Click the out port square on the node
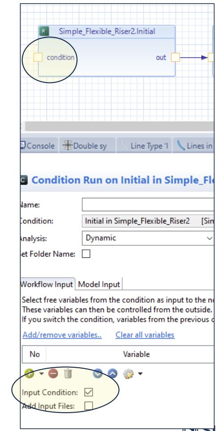The height and width of the screenshot is (431, 216). coord(175,57)
